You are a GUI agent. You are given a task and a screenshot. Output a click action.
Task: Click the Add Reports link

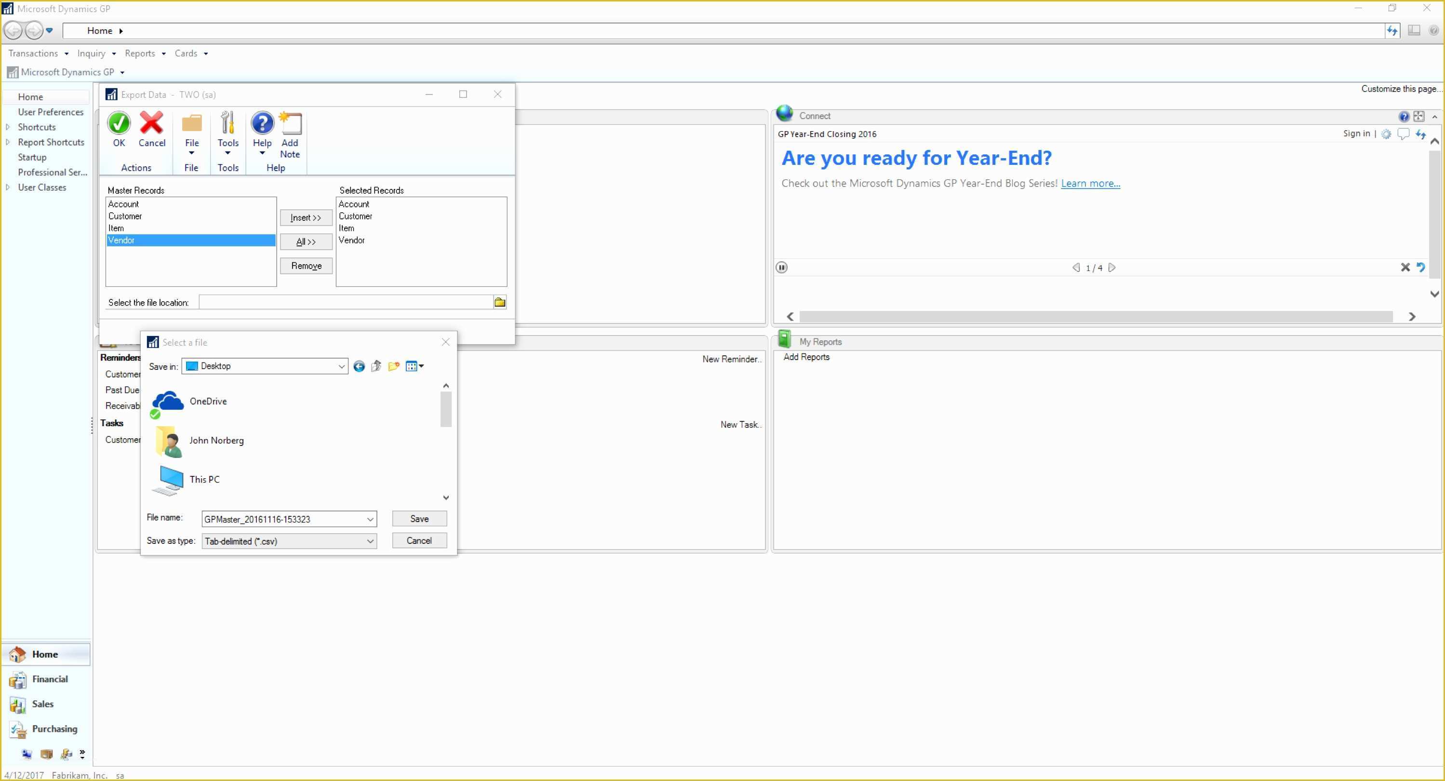pos(806,357)
